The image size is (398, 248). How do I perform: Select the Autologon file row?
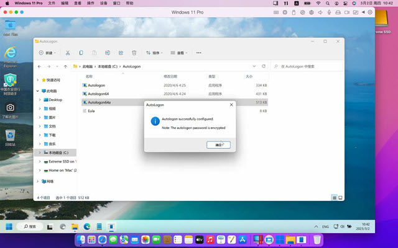coord(175,86)
